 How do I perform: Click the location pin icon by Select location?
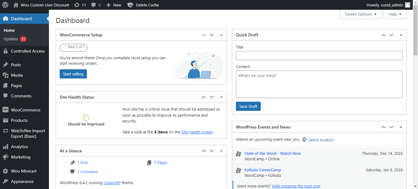click(x=304, y=140)
